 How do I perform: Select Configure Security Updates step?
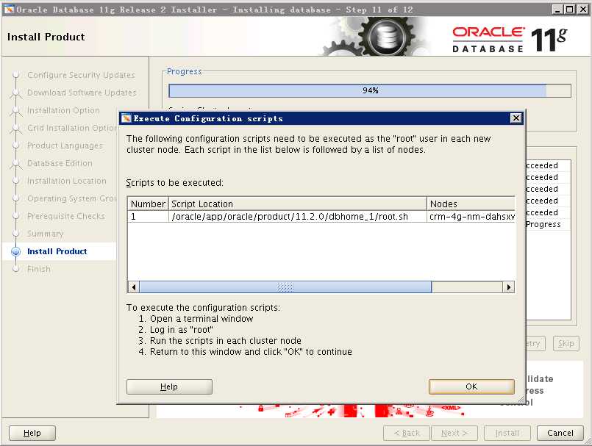pyautogui.click(x=81, y=75)
